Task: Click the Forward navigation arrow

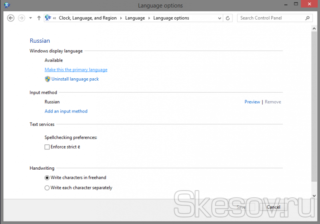Action: tap(22, 18)
